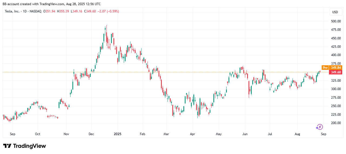Click the Dec time axis label
The height and width of the screenshot is (154, 346).
[91, 134]
